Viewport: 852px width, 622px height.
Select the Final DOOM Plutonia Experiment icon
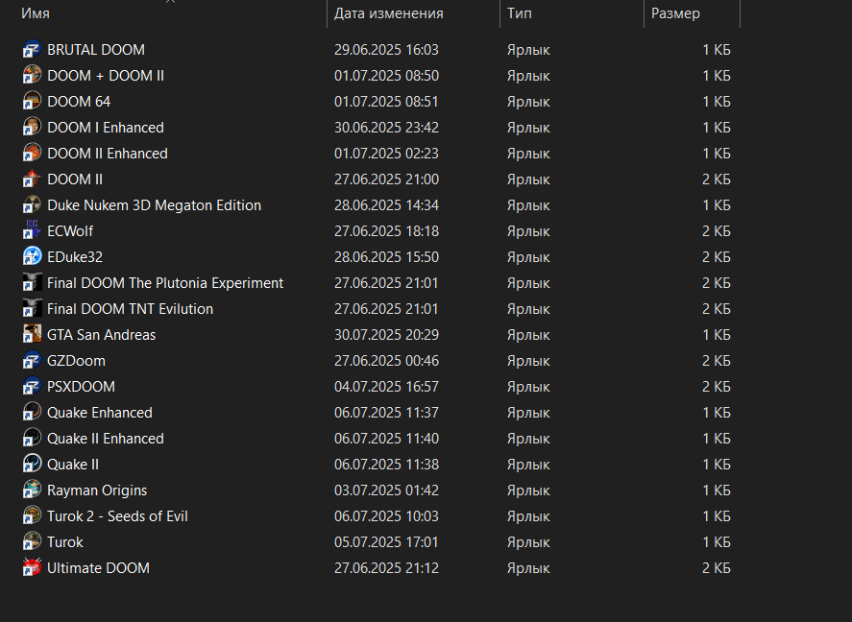point(32,283)
